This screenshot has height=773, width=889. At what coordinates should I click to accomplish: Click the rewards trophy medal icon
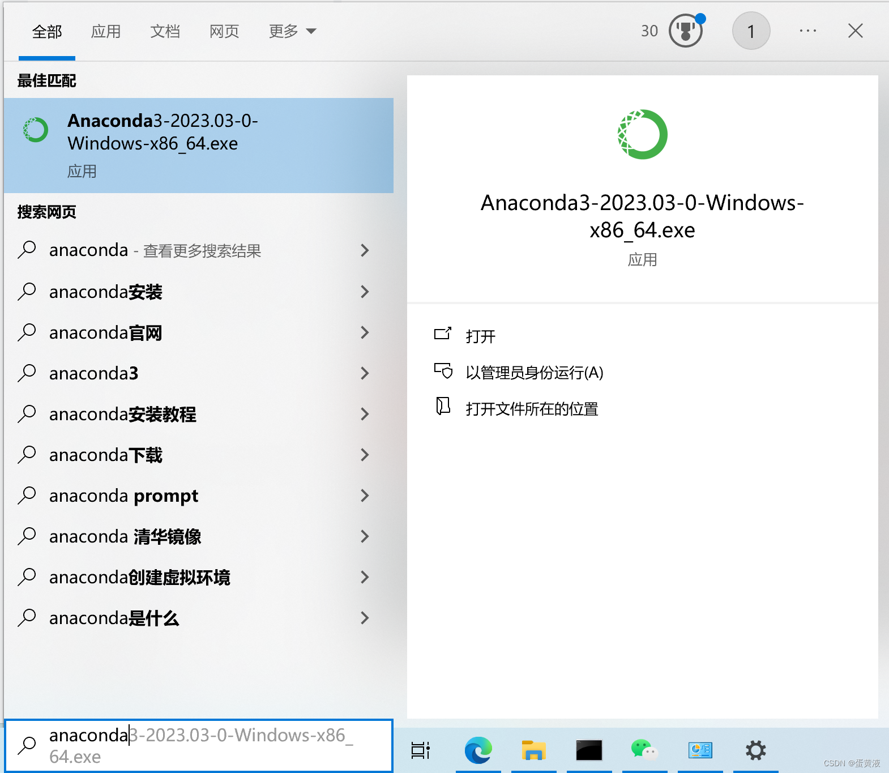(686, 31)
